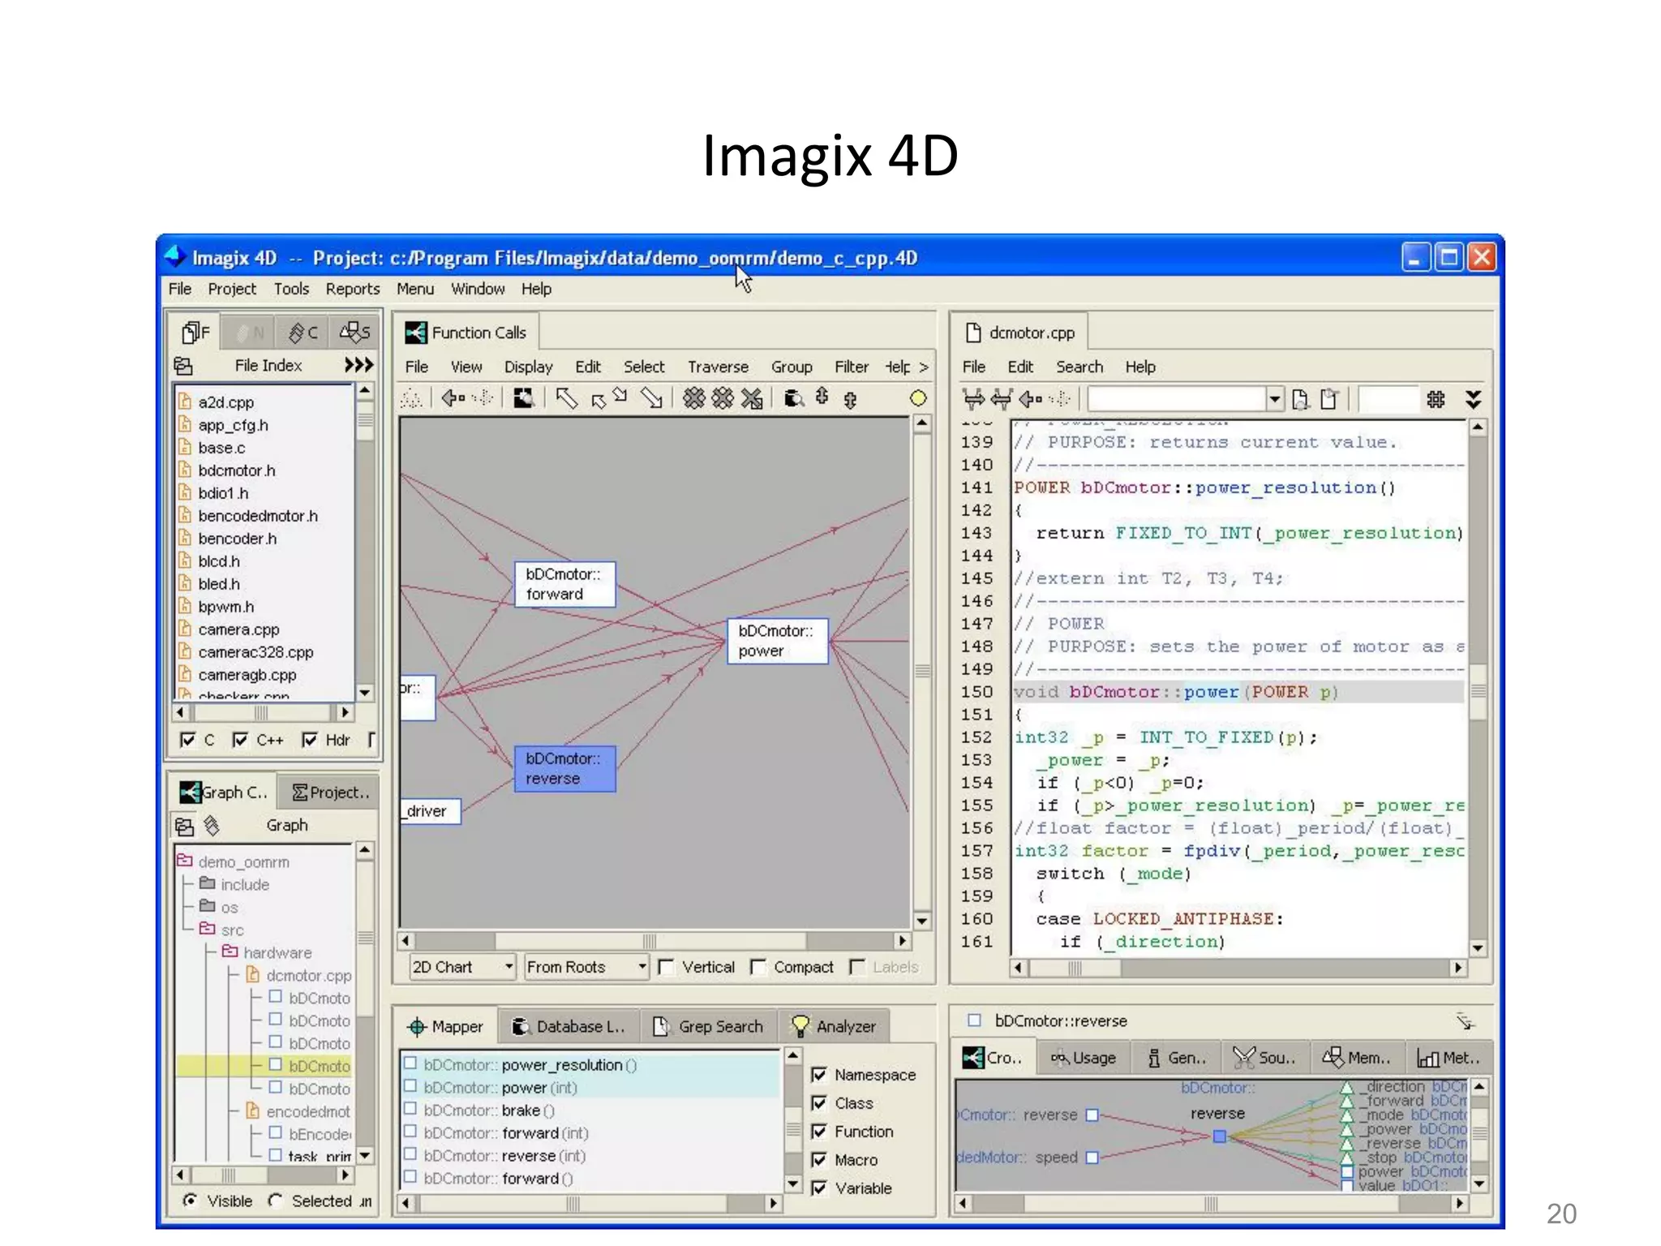Select the bDCmotor::power node in graph
The image size is (1661, 1246).
[x=777, y=641]
